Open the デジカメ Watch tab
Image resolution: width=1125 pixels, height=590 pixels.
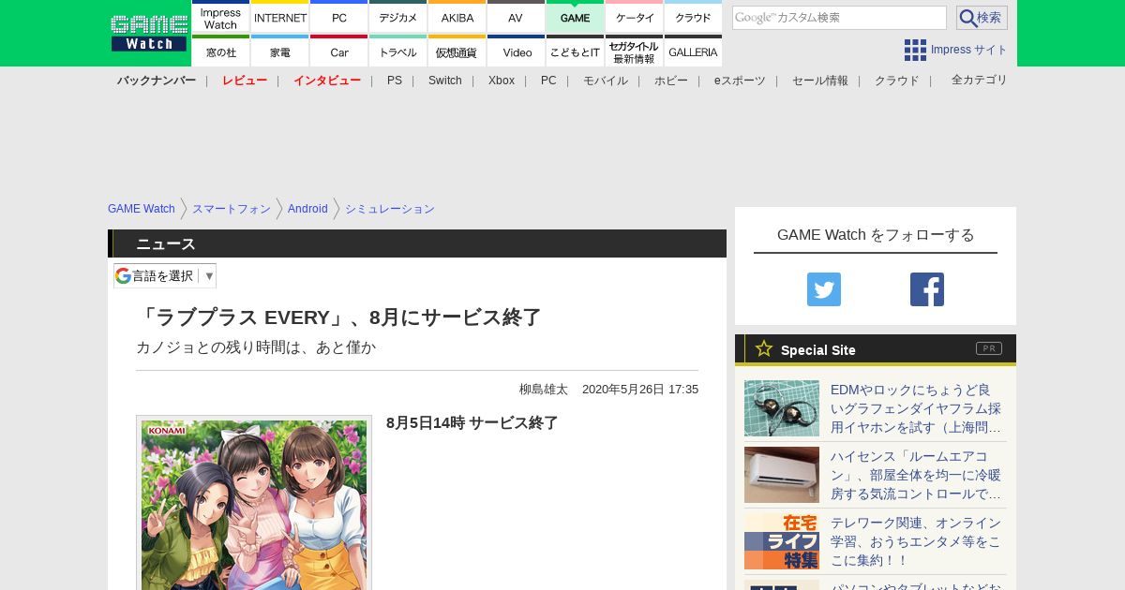pos(398,17)
